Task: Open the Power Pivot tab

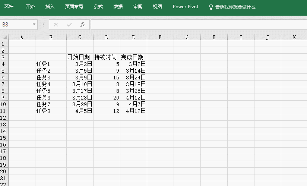Action: coord(186,7)
